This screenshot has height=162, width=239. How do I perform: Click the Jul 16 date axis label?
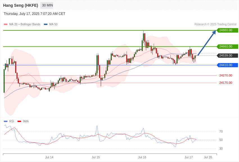pos(142,157)
